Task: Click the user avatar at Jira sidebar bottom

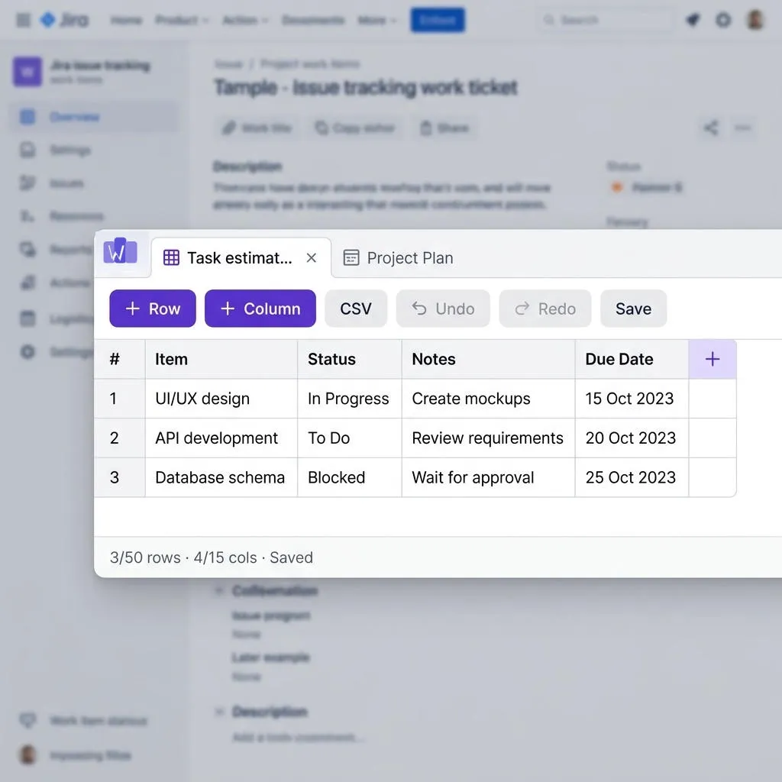Action: point(28,755)
